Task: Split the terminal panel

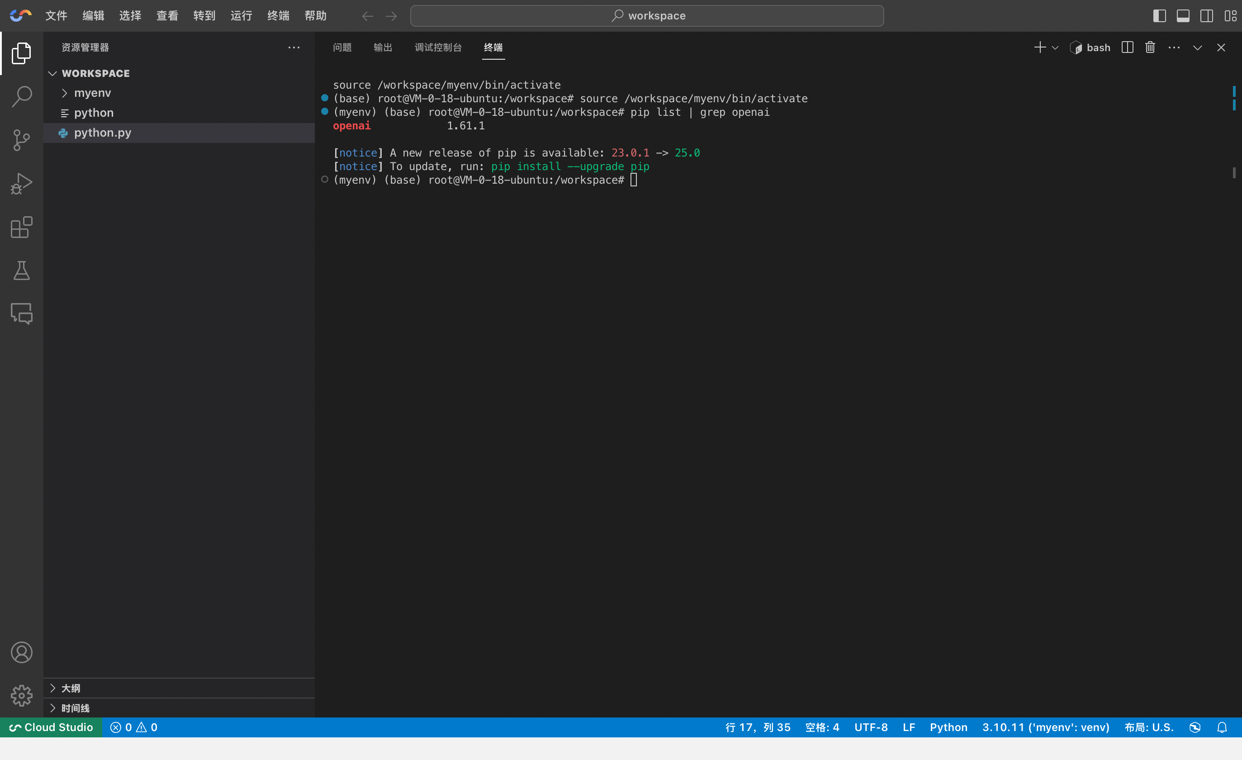Action: point(1127,47)
